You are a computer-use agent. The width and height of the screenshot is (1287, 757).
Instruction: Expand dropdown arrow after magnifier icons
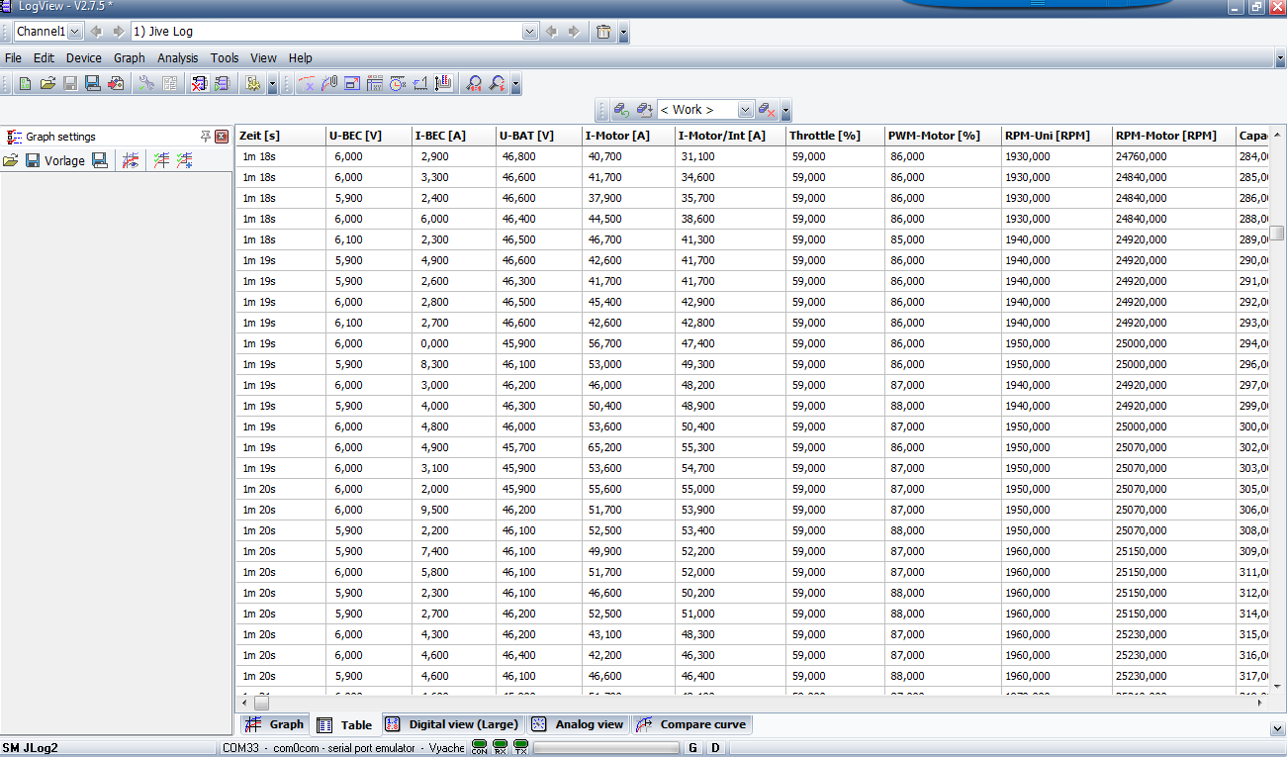click(516, 85)
